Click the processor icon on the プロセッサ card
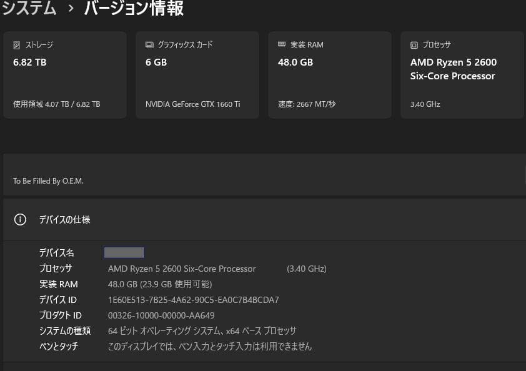The height and width of the screenshot is (371, 526). pos(414,44)
